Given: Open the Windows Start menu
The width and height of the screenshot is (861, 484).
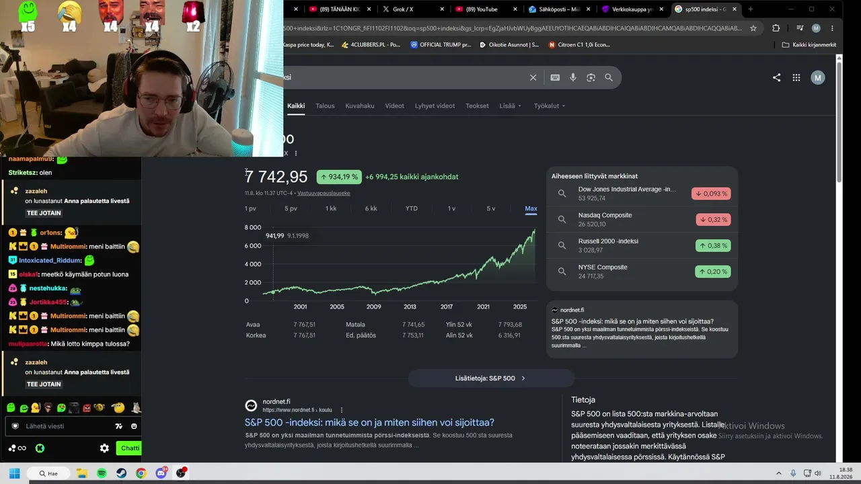Looking at the screenshot, I should click(x=14, y=473).
